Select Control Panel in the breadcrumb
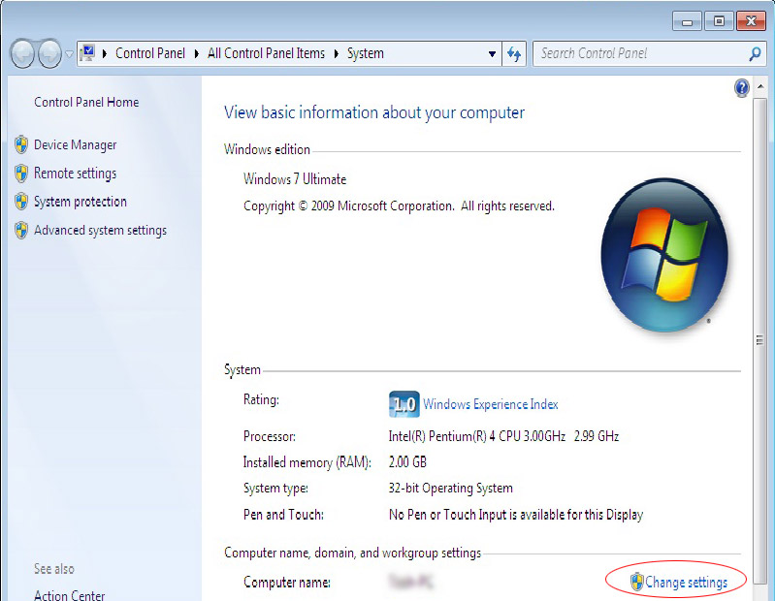Screen dimensions: 775x601 pyautogui.click(x=150, y=53)
